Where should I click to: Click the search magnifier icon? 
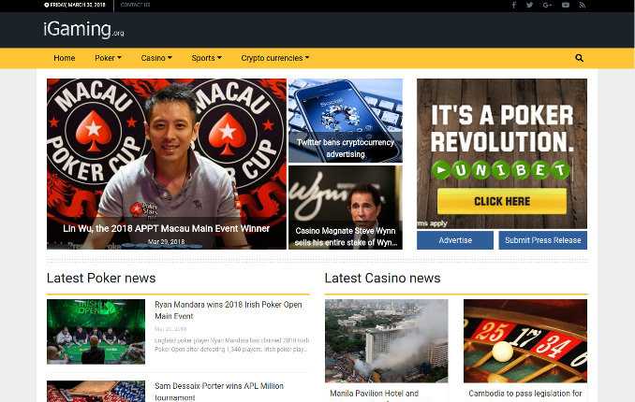point(579,58)
